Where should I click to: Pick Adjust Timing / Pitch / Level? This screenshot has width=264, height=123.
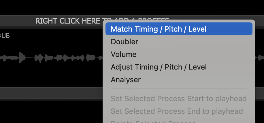(x=159, y=67)
